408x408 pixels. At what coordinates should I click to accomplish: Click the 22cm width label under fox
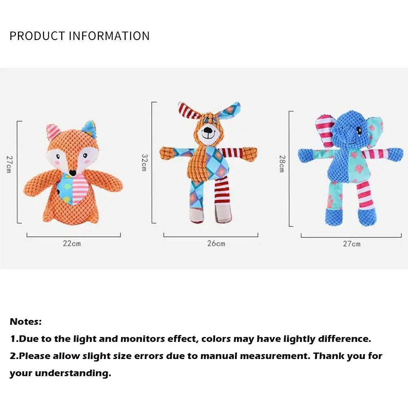pyautogui.click(x=72, y=244)
